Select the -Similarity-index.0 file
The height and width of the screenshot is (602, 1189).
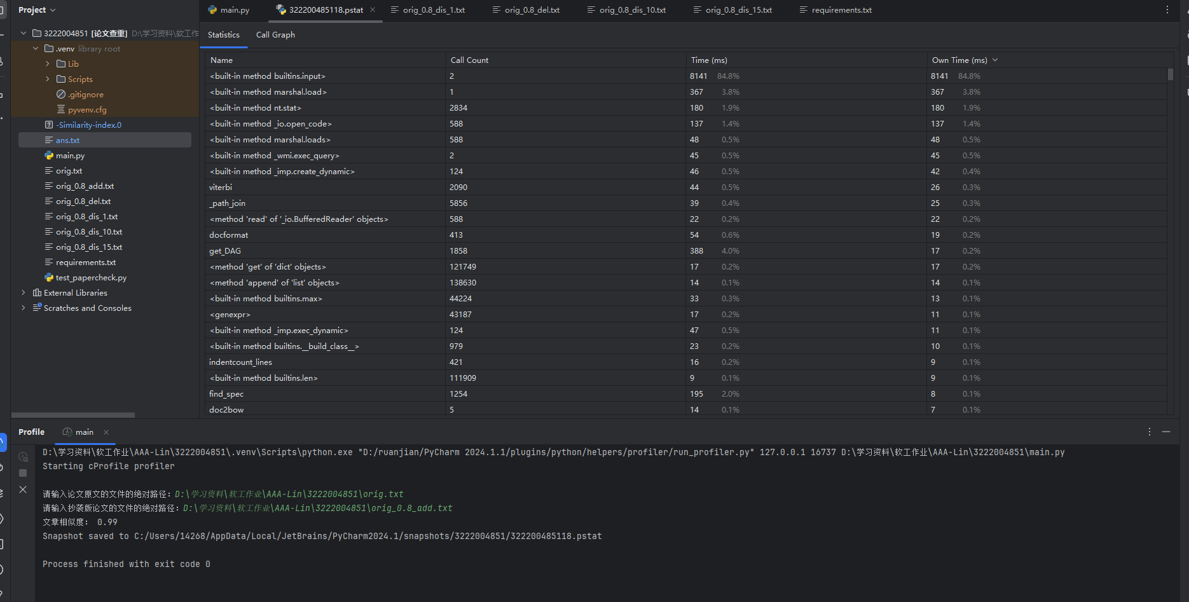(x=88, y=125)
